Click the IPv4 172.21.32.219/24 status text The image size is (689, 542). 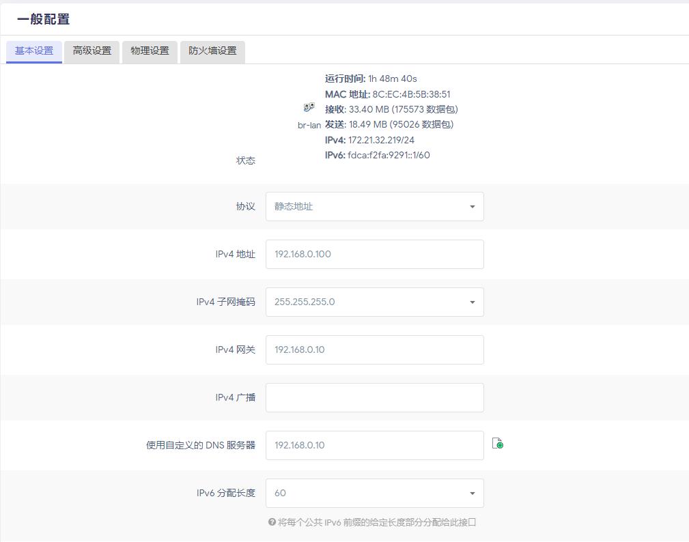[369, 140]
